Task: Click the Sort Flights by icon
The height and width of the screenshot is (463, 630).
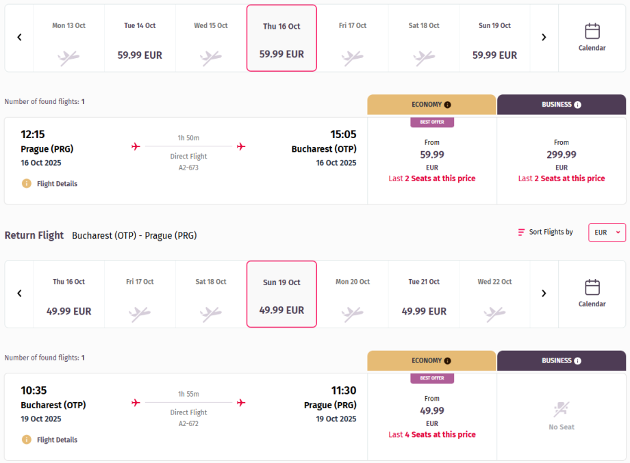Action: [522, 233]
